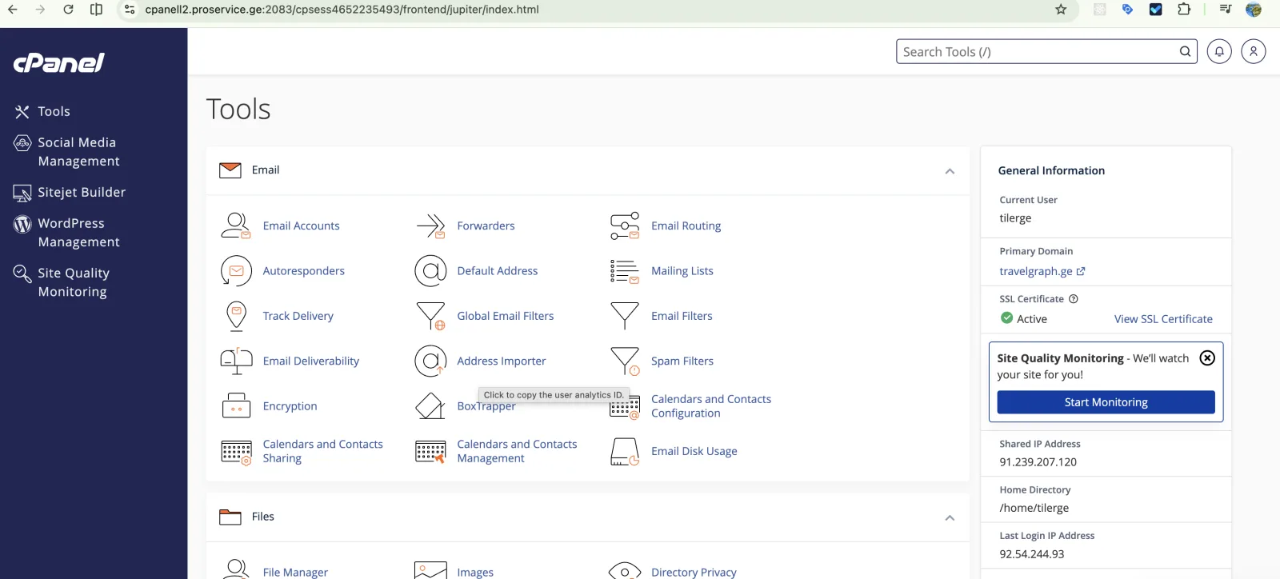The image size is (1280, 579).
Task: Click the Mailing Lists icon
Action: click(x=625, y=271)
